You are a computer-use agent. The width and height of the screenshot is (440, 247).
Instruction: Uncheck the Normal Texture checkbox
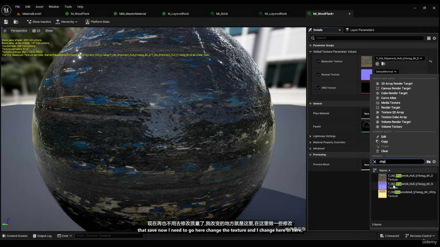click(319, 75)
